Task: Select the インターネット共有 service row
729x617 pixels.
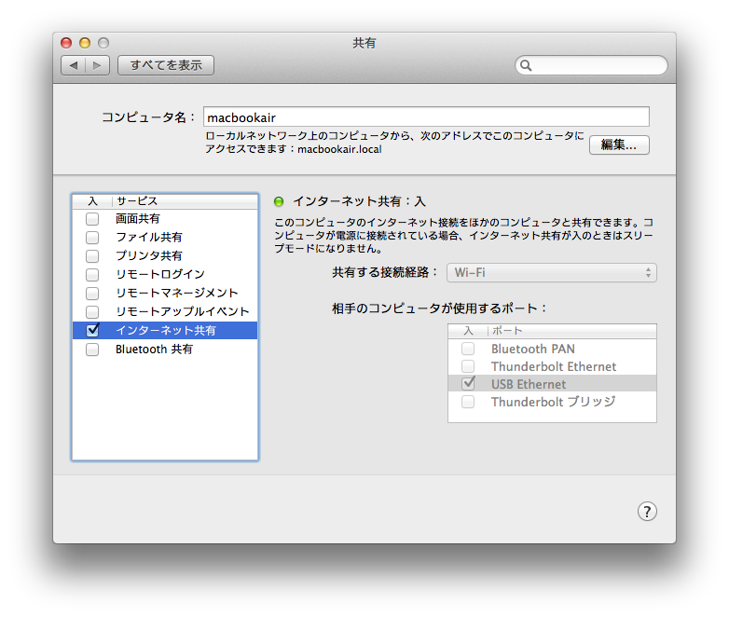Action: pos(165,330)
